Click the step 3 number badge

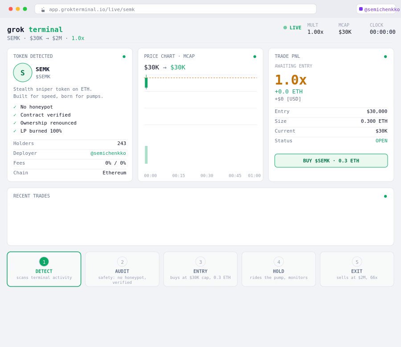coord(200,262)
